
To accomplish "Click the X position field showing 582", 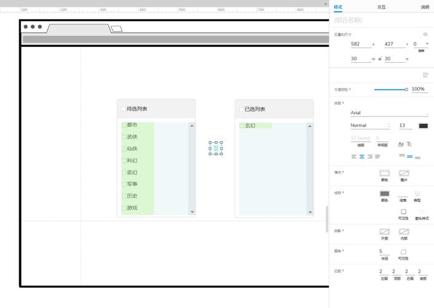I will (360, 44).
